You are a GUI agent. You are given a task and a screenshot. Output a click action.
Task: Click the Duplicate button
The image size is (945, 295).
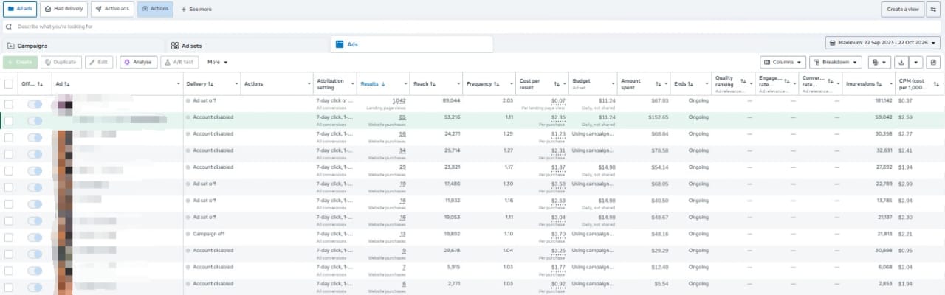pyautogui.click(x=61, y=63)
